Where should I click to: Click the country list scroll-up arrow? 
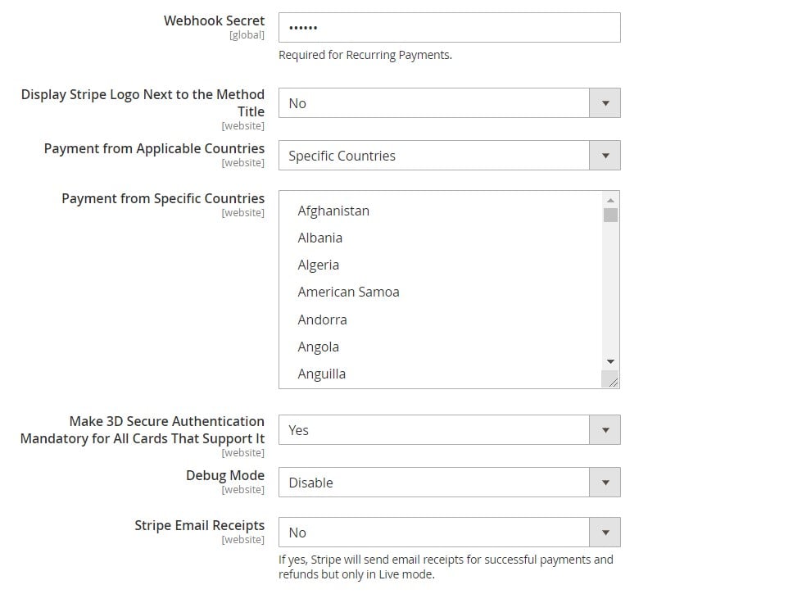click(x=610, y=200)
